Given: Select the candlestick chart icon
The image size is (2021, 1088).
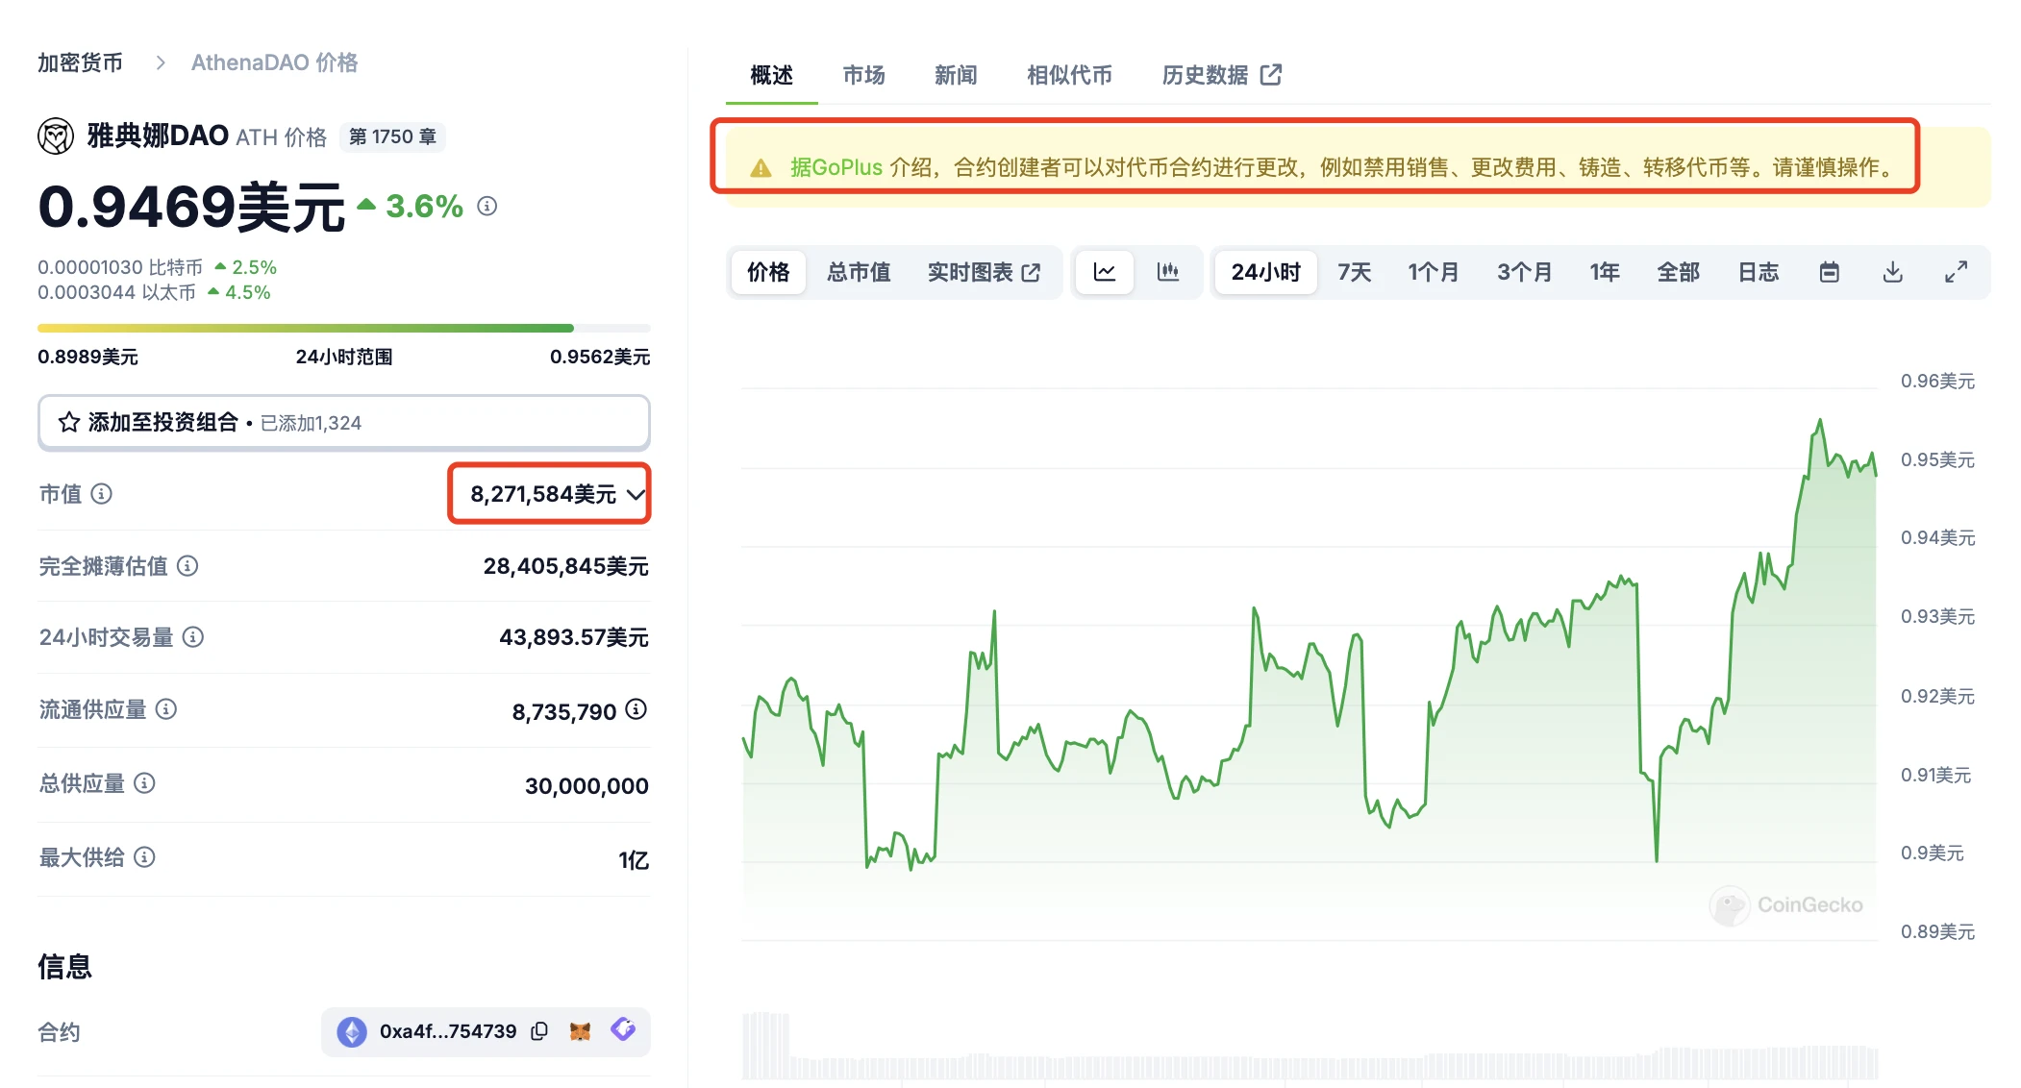Looking at the screenshot, I should 1169,272.
